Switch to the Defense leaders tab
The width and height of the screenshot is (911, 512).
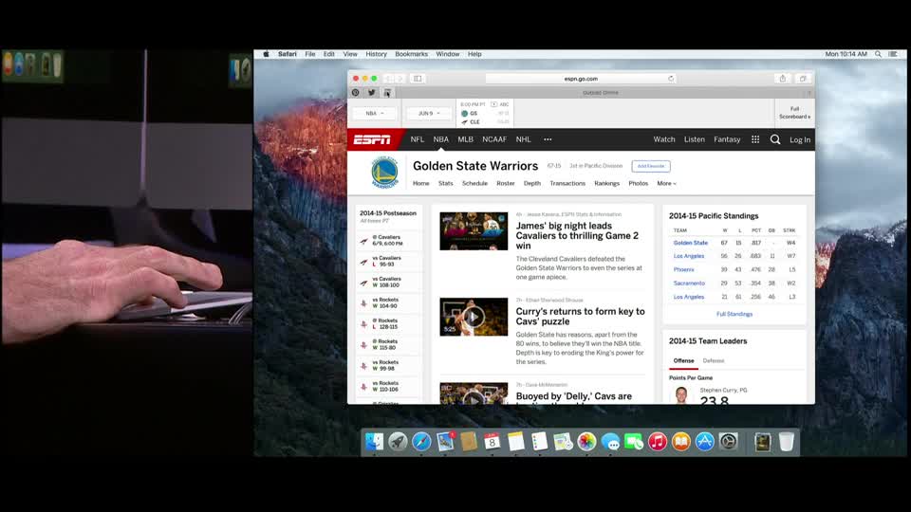pos(714,360)
